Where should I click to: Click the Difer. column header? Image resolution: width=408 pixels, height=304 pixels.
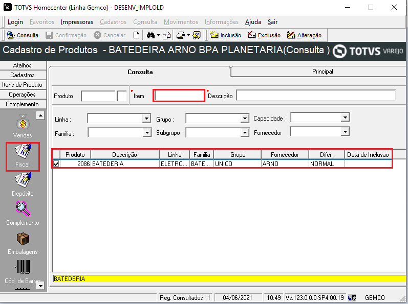click(x=327, y=155)
